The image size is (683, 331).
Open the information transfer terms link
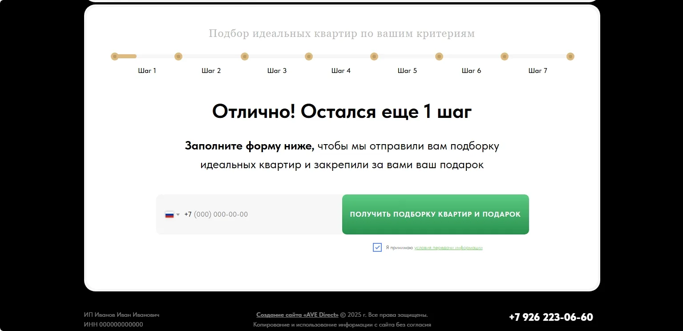pos(448,248)
